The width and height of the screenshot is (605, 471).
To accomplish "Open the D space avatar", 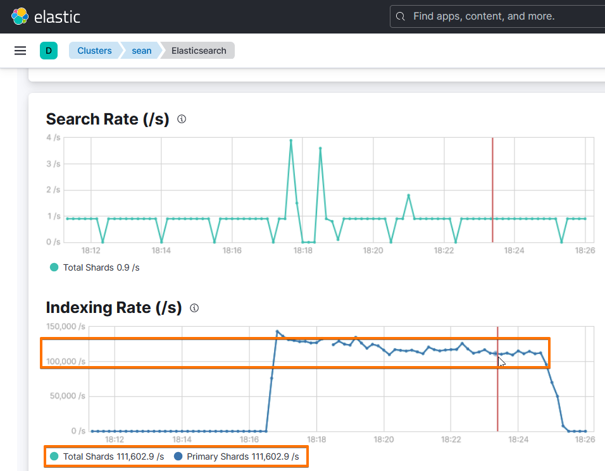I will click(49, 51).
